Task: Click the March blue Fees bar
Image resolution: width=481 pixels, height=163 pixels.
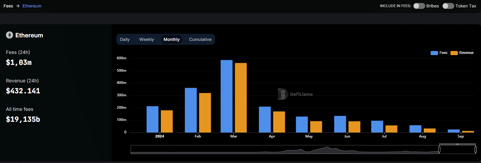Action: tap(226, 96)
